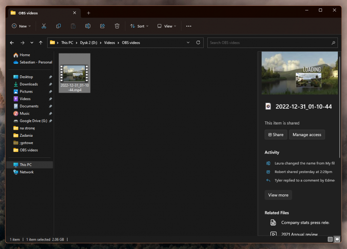Image resolution: width=347 pixels, height=249 pixels.
Task: Open the See more ellipsis menu
Action: pos(189,26)
